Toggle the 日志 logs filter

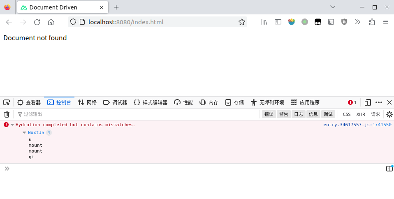[x=299, y=114]
